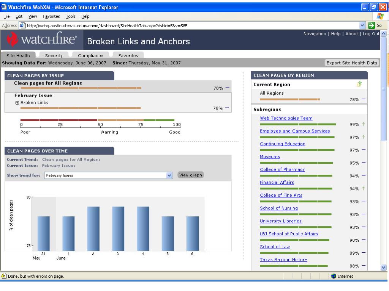This screenshot has width=389, height=291.
Task: Open Continuing Education subregion link
Action: (x=283, y=144)
